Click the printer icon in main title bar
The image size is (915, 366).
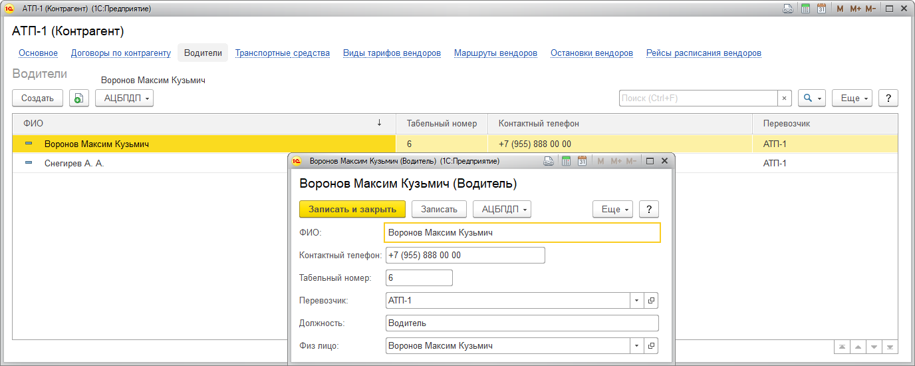(788, 9)
